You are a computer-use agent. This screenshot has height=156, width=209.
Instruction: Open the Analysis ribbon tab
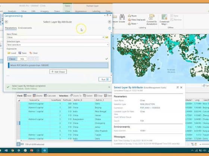[x=12, y=11]
